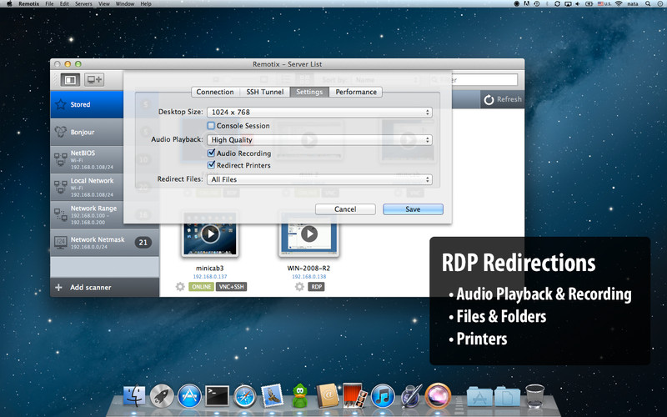
Task: Open iTunes from the Dock
Action: click(383, 395)
